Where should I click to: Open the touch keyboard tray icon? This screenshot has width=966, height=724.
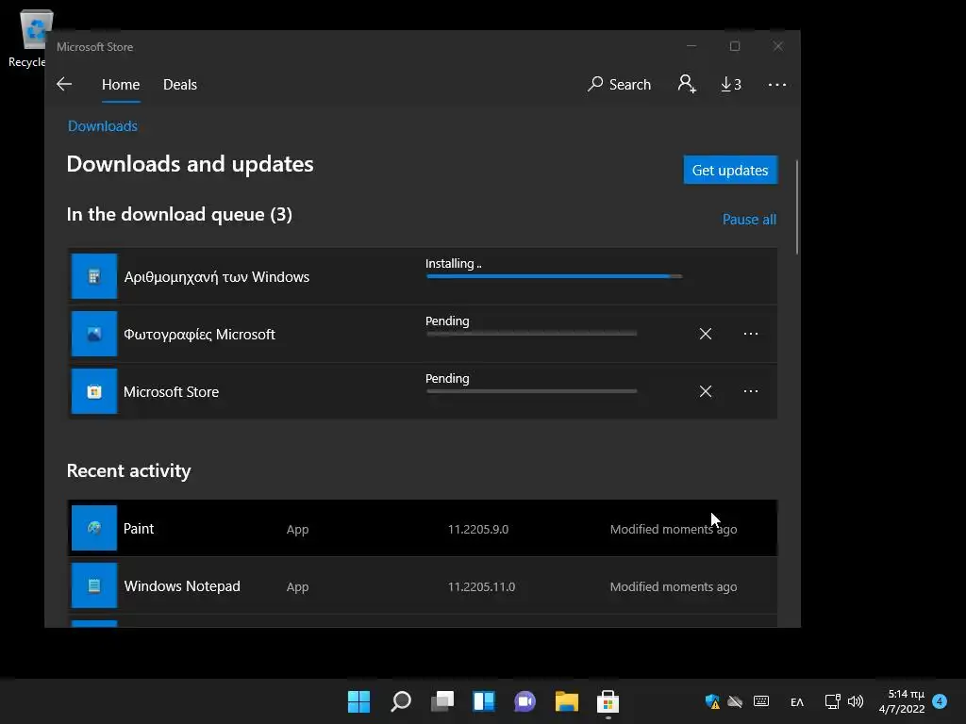coord(761,701)
